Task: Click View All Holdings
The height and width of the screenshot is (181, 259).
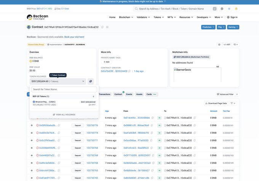Action: point(64,114)
